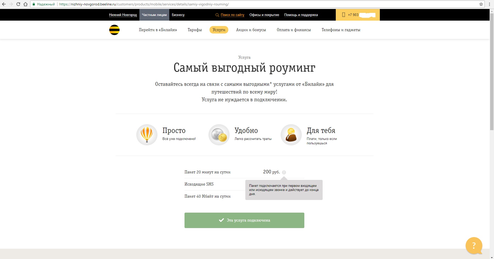Click the site search magnifier icon
Image resolution: width=494 pixels, height=259 pixels.
click(217, 15)
